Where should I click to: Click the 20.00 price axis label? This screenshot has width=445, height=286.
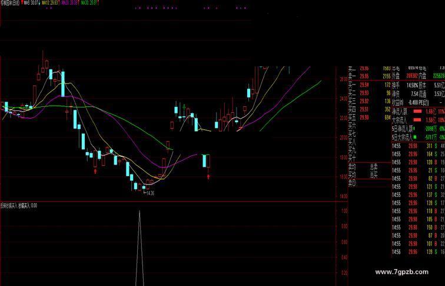[344, 137]
